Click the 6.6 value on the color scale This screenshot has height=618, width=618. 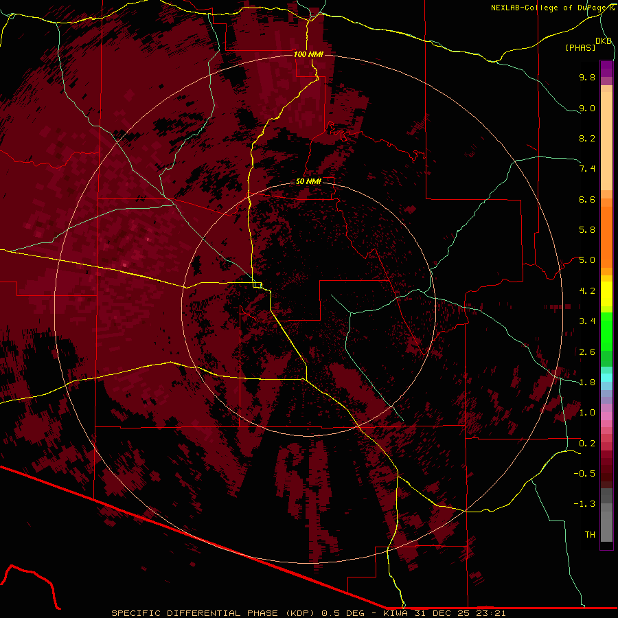pos(587,199)
